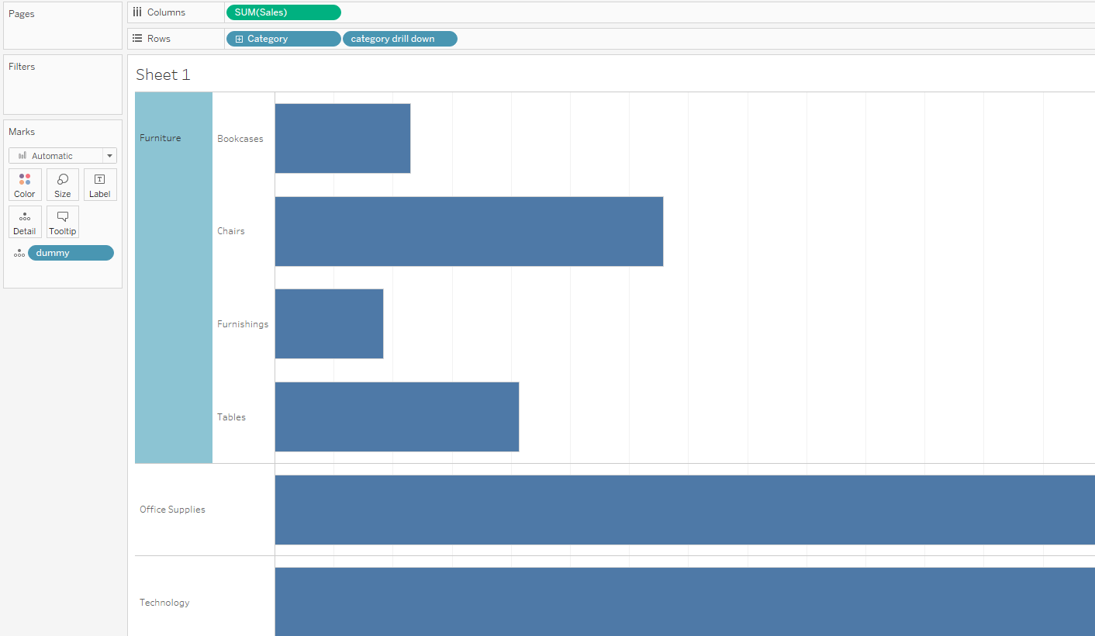1095x636 pixels.
Task: Click detail icon beside dummy pill
Action: point(19,253)
